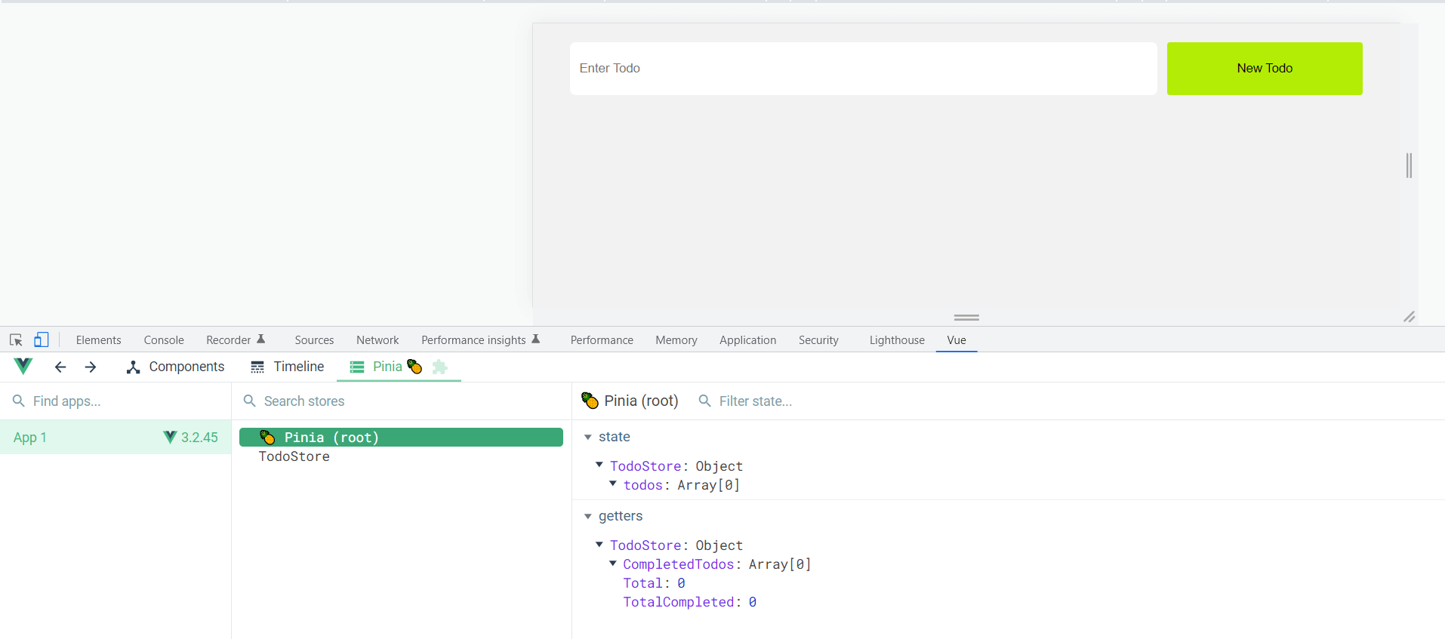Screen dimensions: 1445x639
Task: Switch to the Console devtools tab
Action: [164, 340]
